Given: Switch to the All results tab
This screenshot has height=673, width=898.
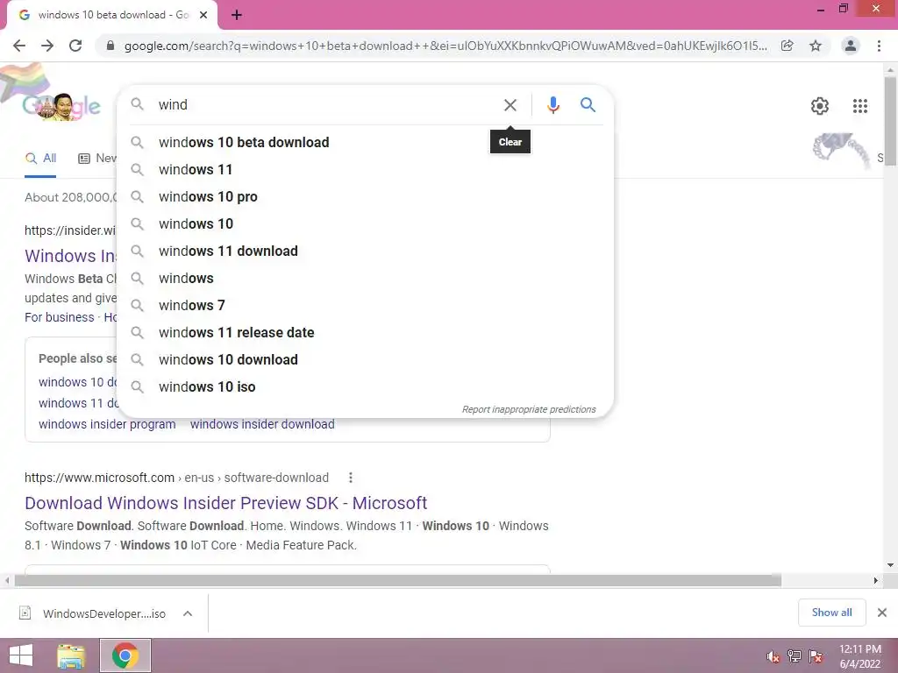Looking at the screenshot, I should click(x=40, y=159).
